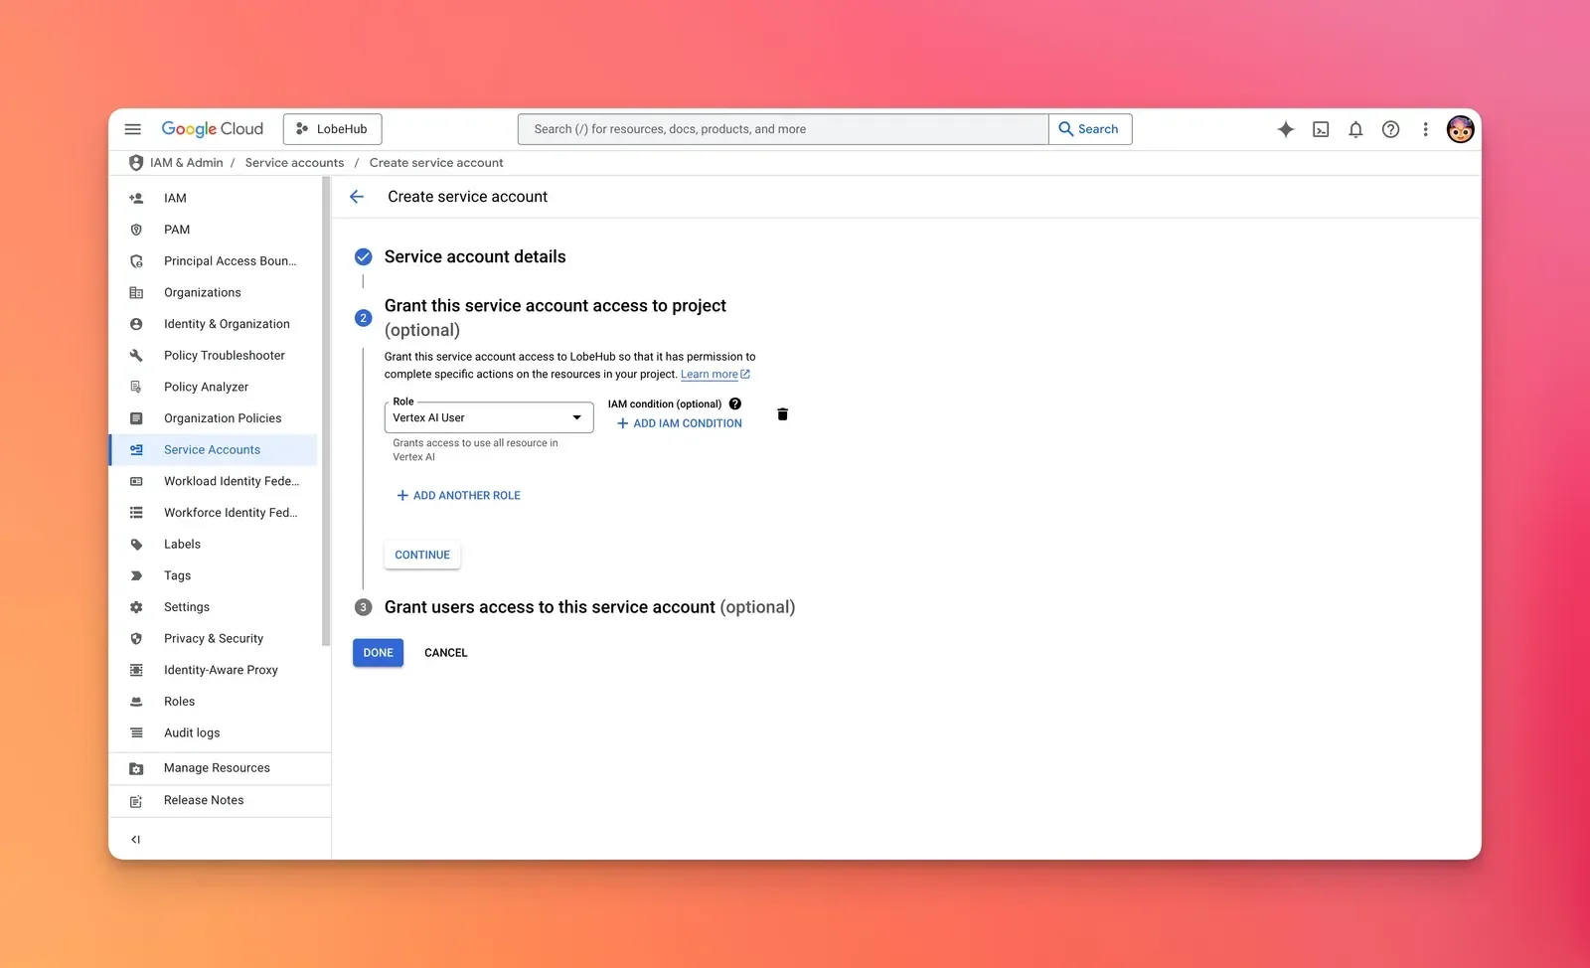Click the IAM sidebar icon
Image resolution: width=1590 pixels, height=968 pixels.
click(x=136, y=198)
